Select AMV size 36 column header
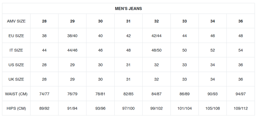The image size is (258, 118). tap(241, 21)
